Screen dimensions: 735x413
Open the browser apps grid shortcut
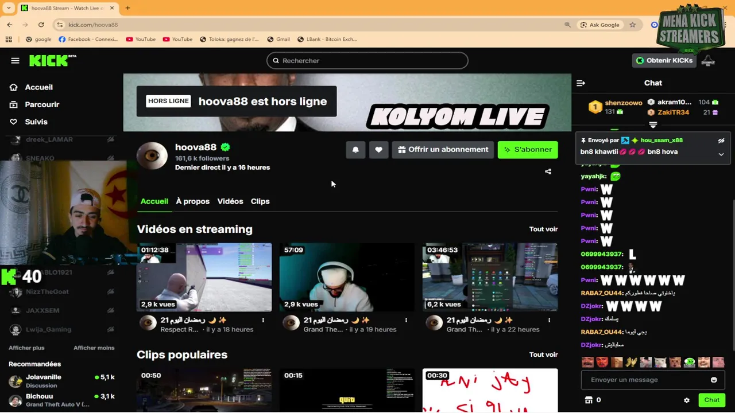click(x=9, y=39)
